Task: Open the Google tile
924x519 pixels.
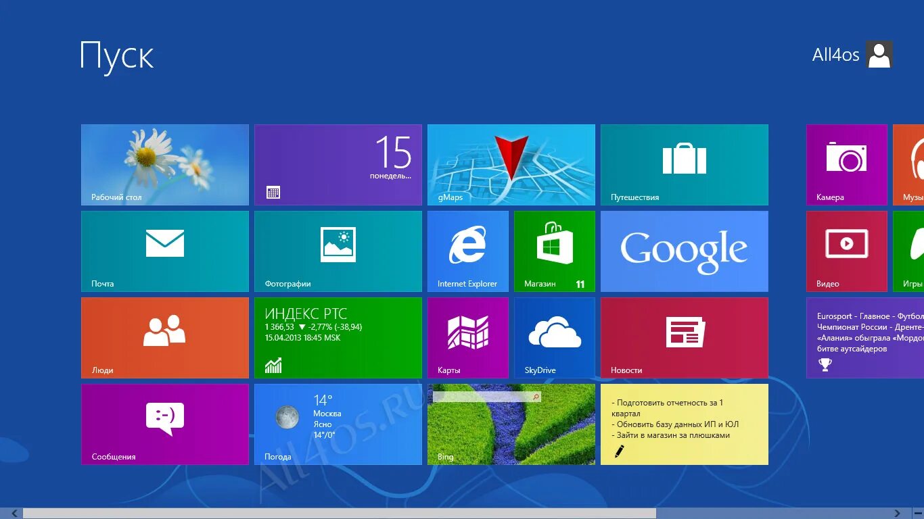Action: tap(684, 251)
